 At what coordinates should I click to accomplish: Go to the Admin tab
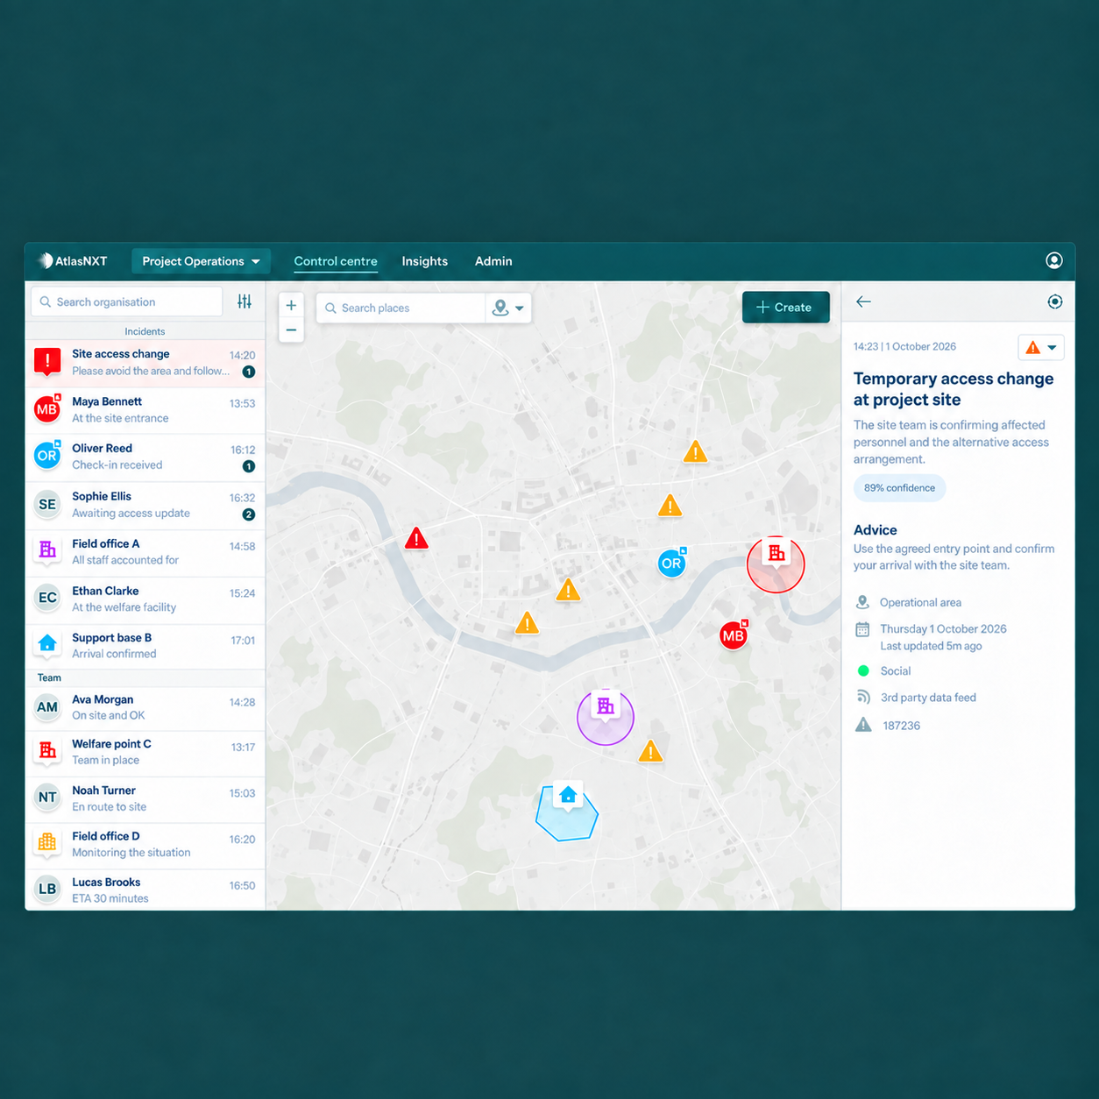coord(493,261)
